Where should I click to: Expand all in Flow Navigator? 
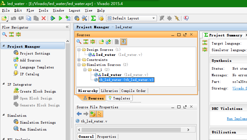point(18,34)
